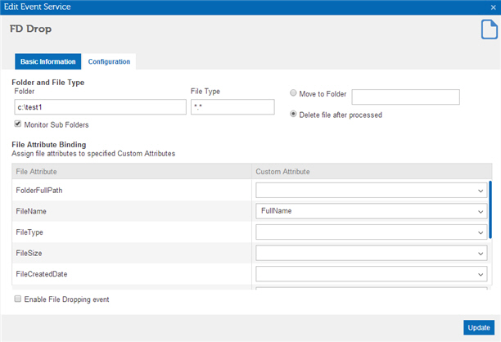Click the file document icon
The height and width of the screenshot is (342, 501).
tap(490, 29)
